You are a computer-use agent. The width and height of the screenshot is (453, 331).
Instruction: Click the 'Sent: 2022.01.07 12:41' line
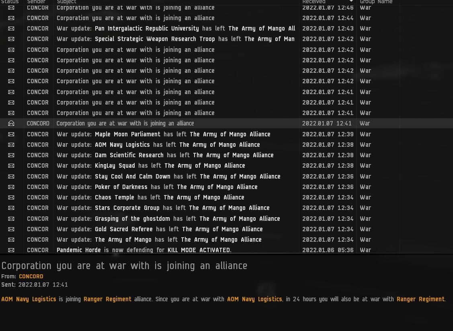tap(35, 285)
